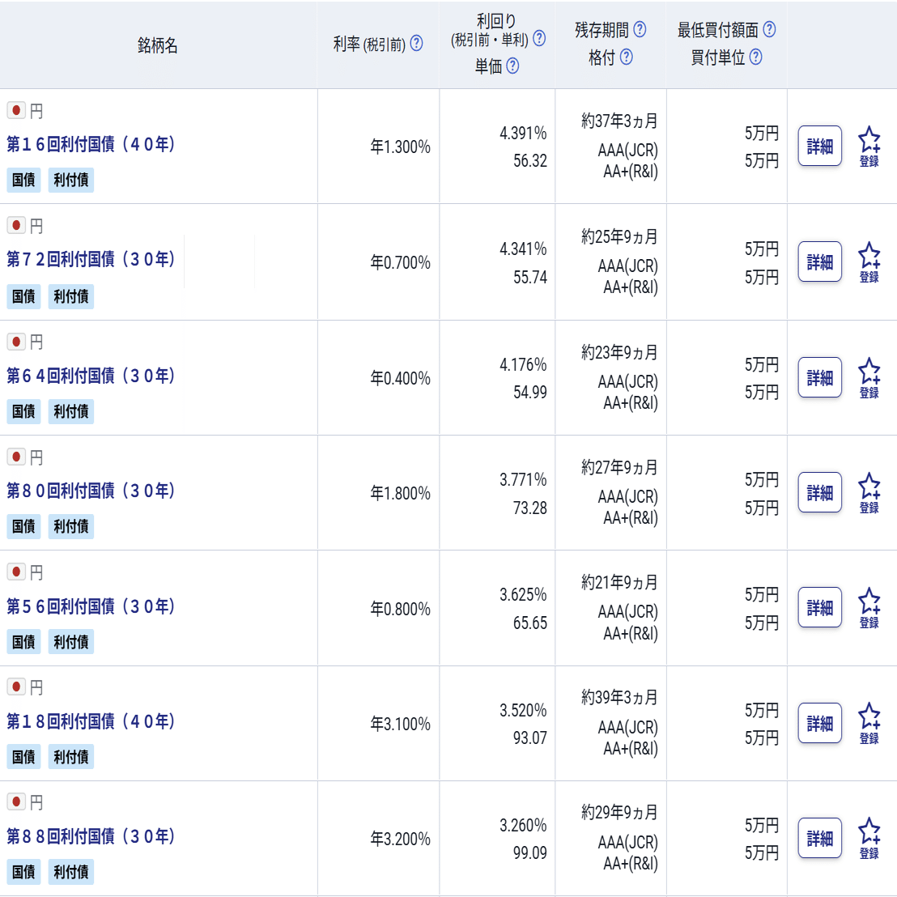Image resolution: width=897 pixels, height=897 pixels.
Task: Click help icon next to 利率(税引前) header
Action: pos(416,44)
